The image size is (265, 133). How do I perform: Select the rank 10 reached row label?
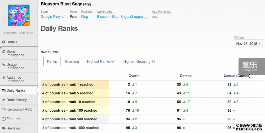pyautogui.click(x=69, y=102)
